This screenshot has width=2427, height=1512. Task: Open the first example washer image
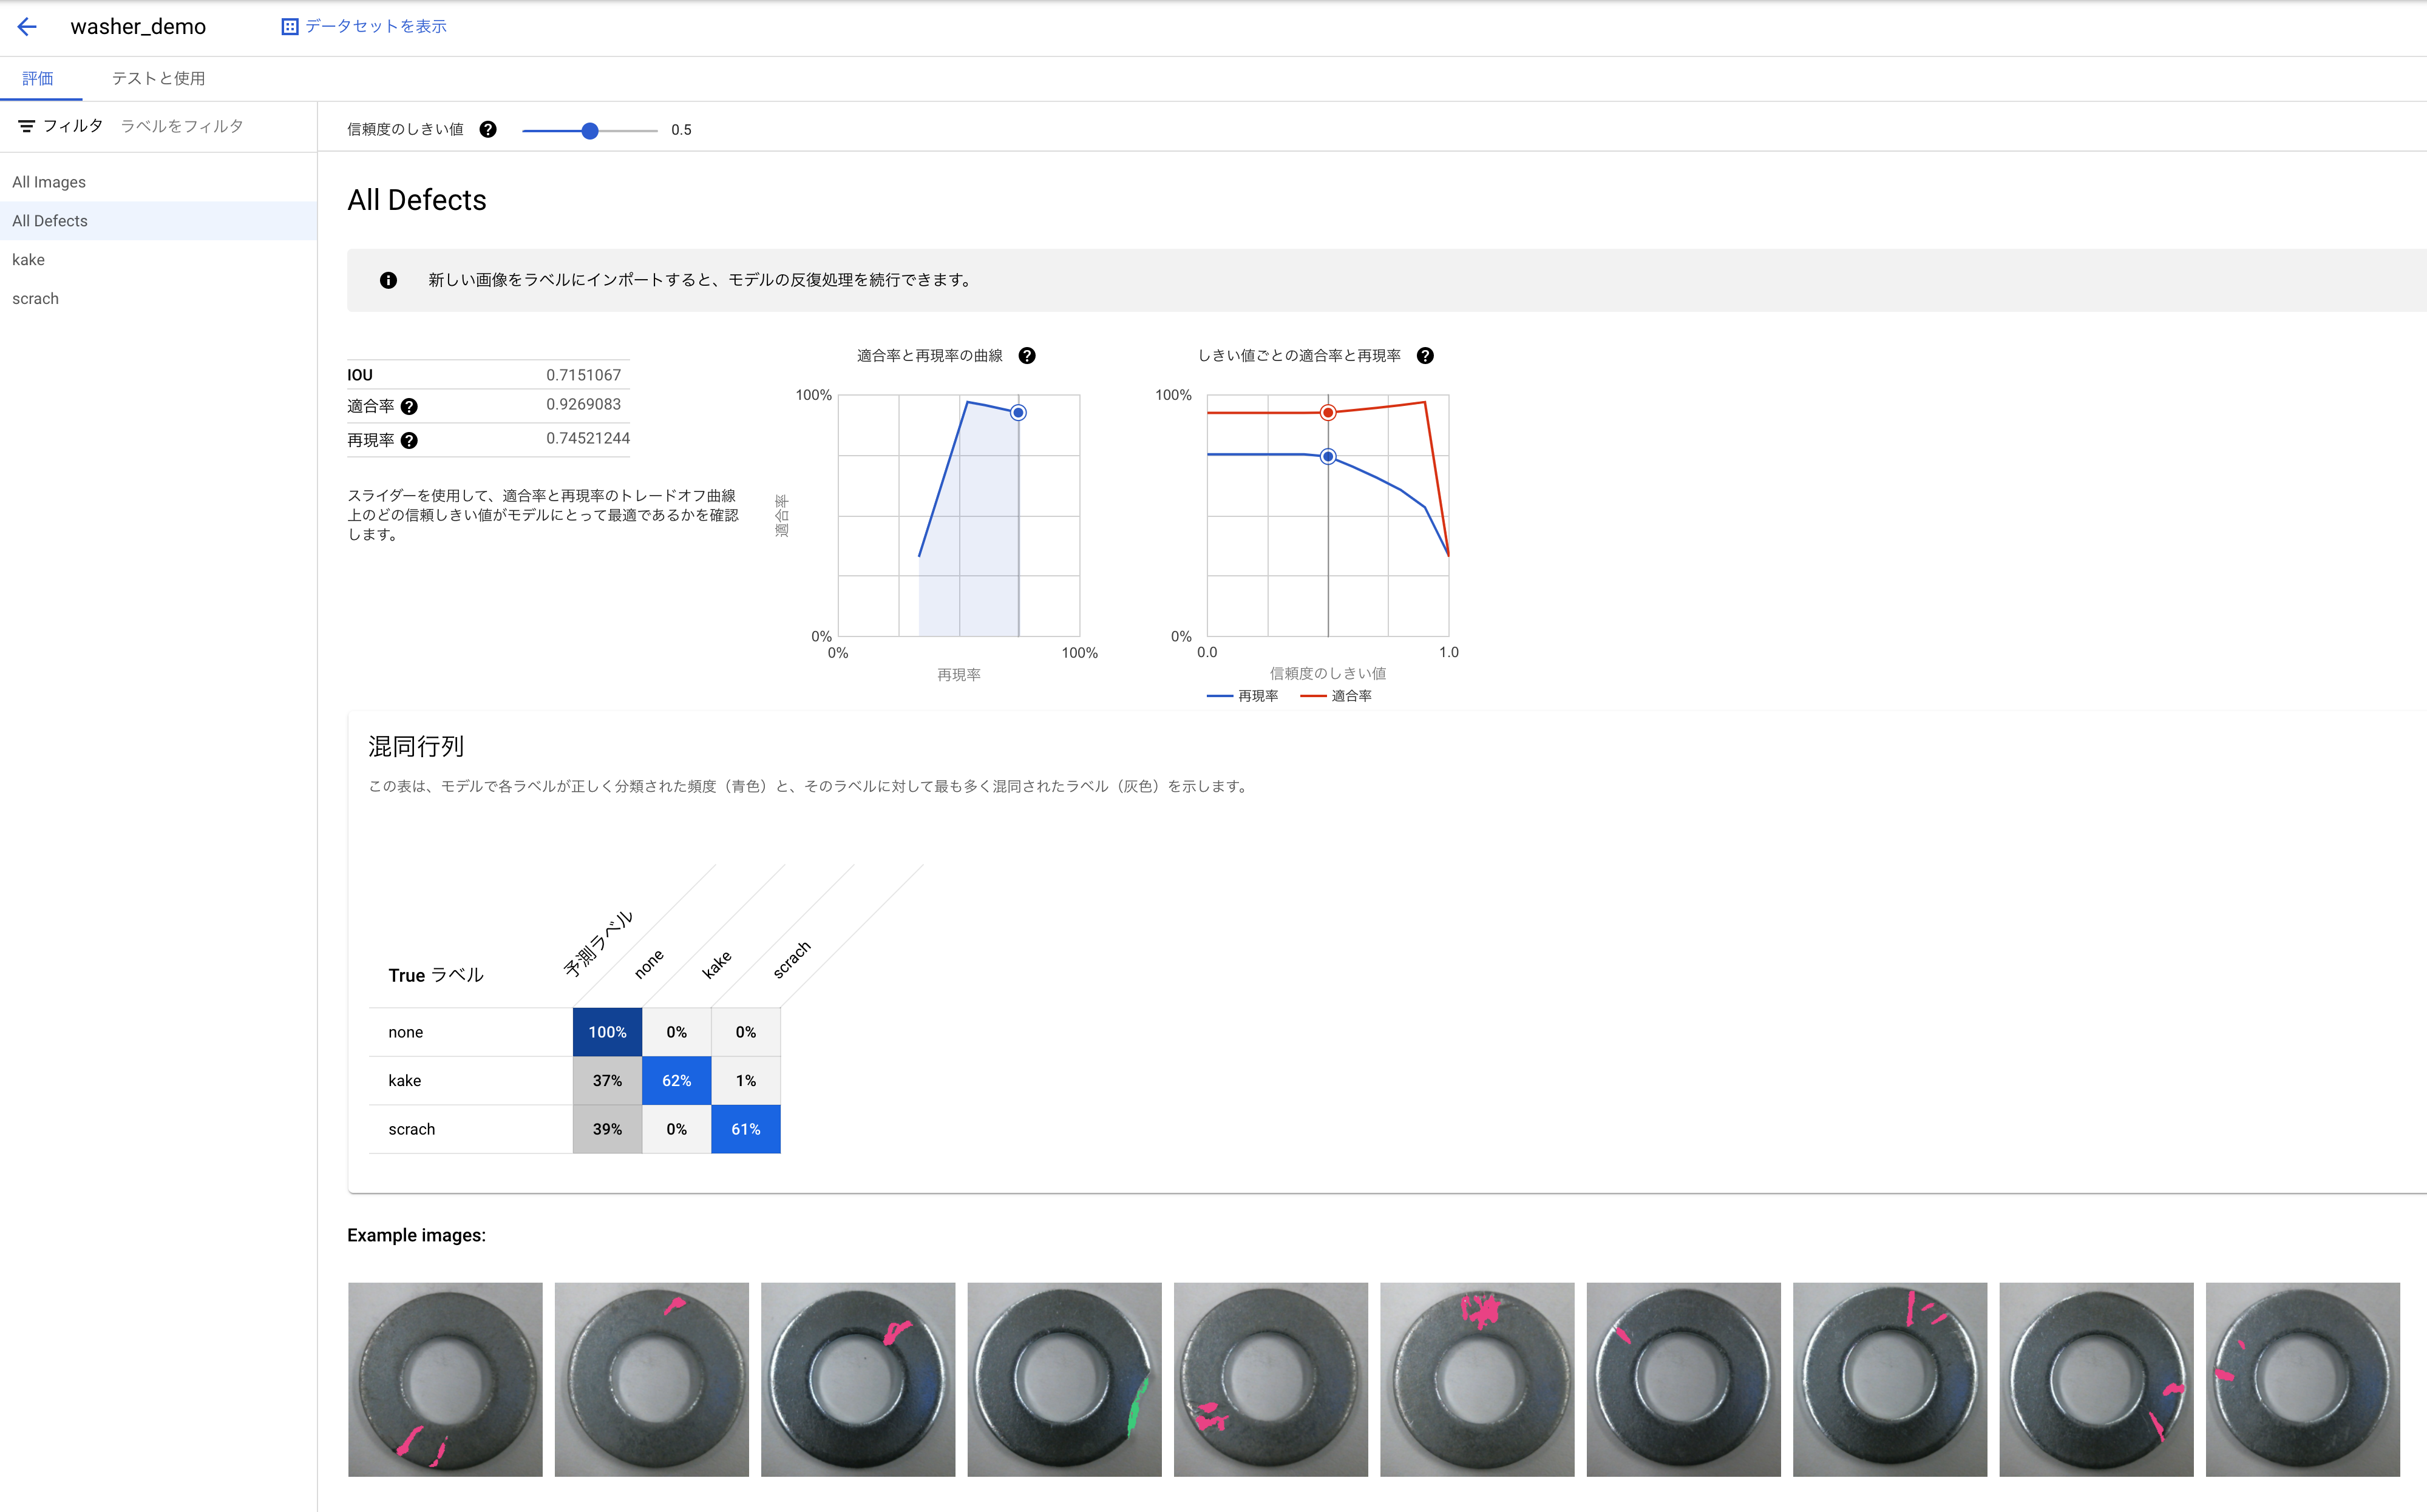coord(445,1380)
